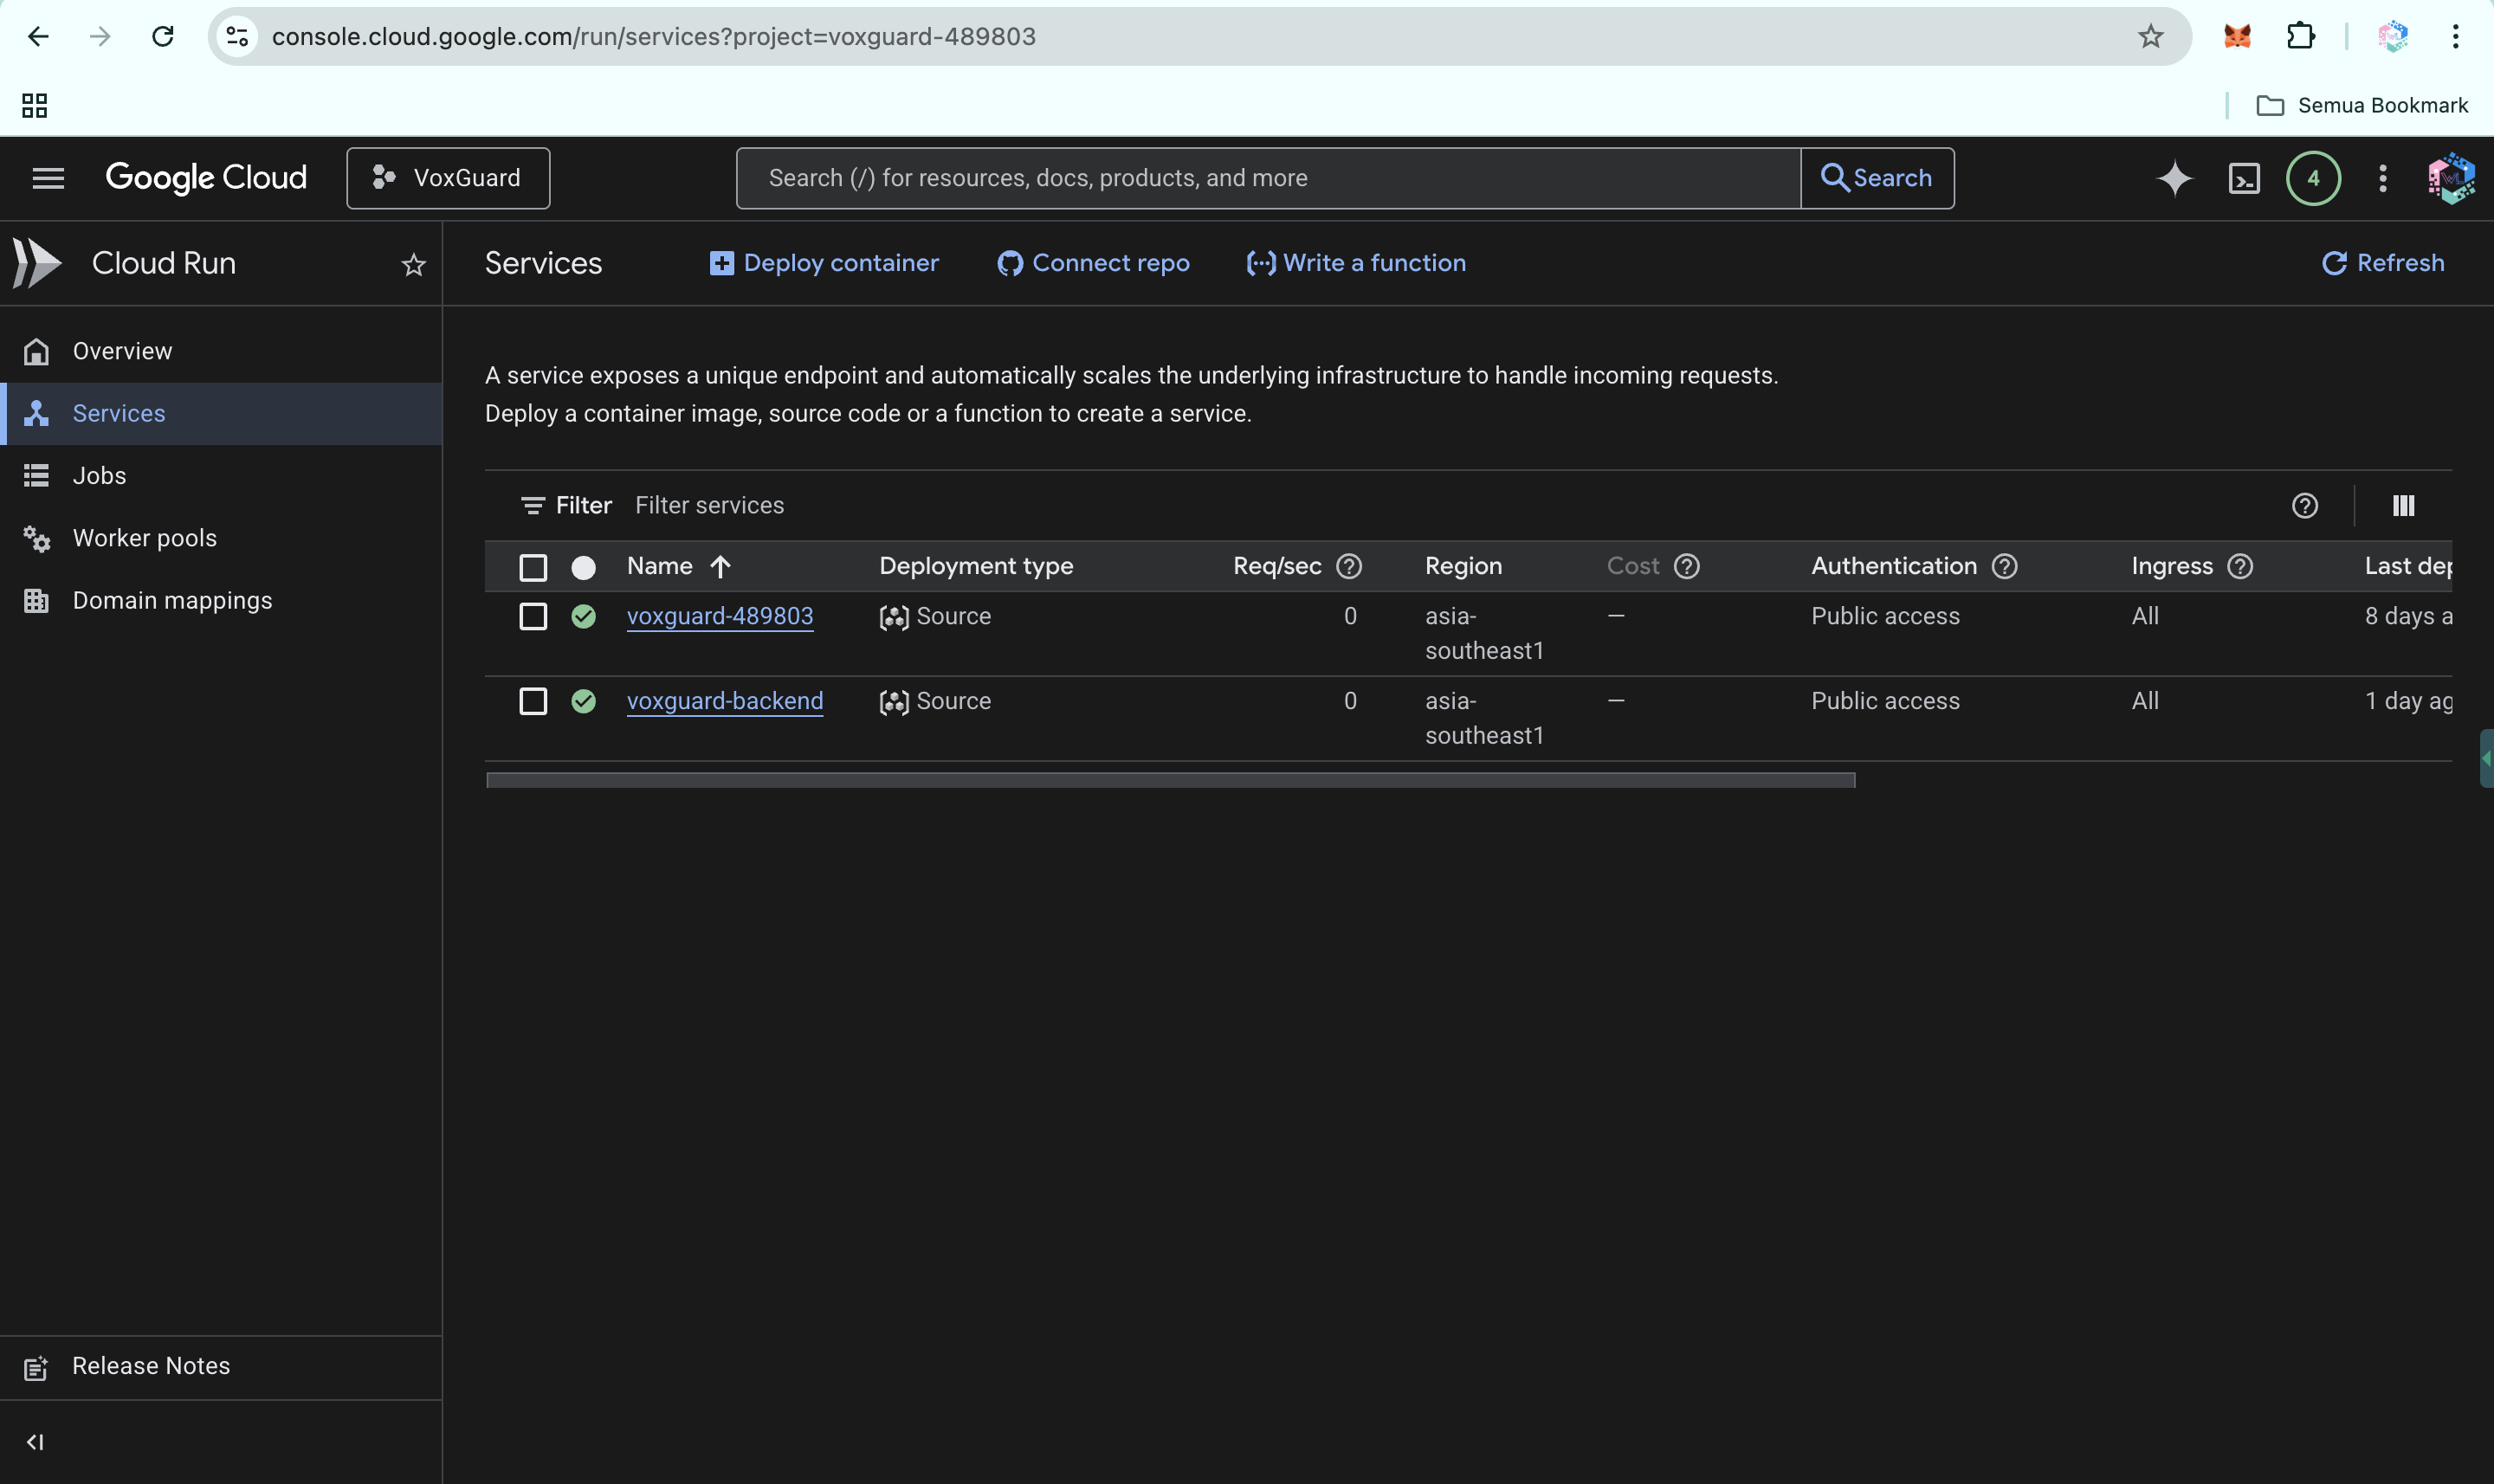
Task: Activate the Cloud Shell terminal icon
Action: point(2244,178)
